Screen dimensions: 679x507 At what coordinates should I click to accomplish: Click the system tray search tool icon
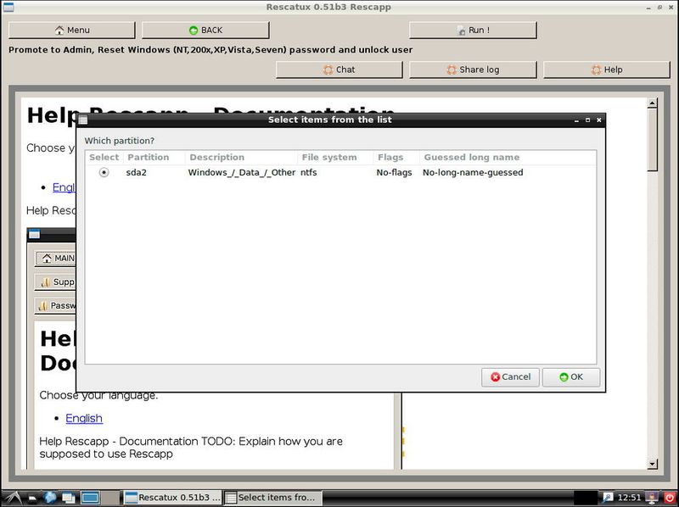click(x=608, y=498)
